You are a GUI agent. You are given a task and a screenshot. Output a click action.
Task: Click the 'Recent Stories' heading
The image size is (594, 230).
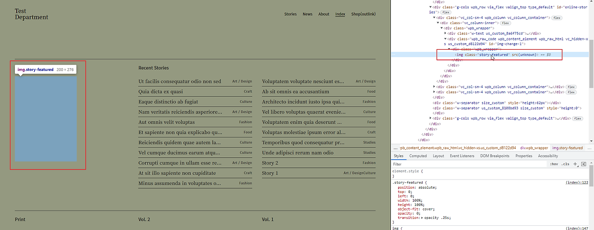(154, 68)
